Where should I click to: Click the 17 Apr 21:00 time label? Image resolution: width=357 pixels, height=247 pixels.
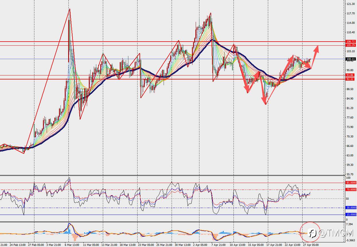click(x=274, y=245)
